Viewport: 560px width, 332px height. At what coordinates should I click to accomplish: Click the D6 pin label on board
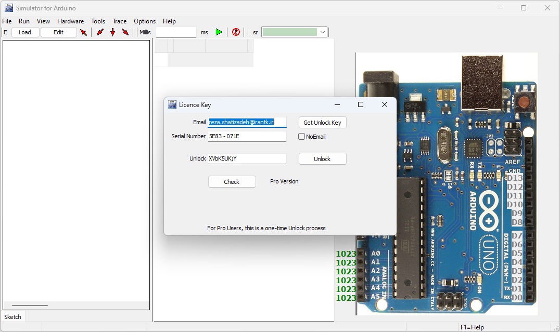point(517,245)
